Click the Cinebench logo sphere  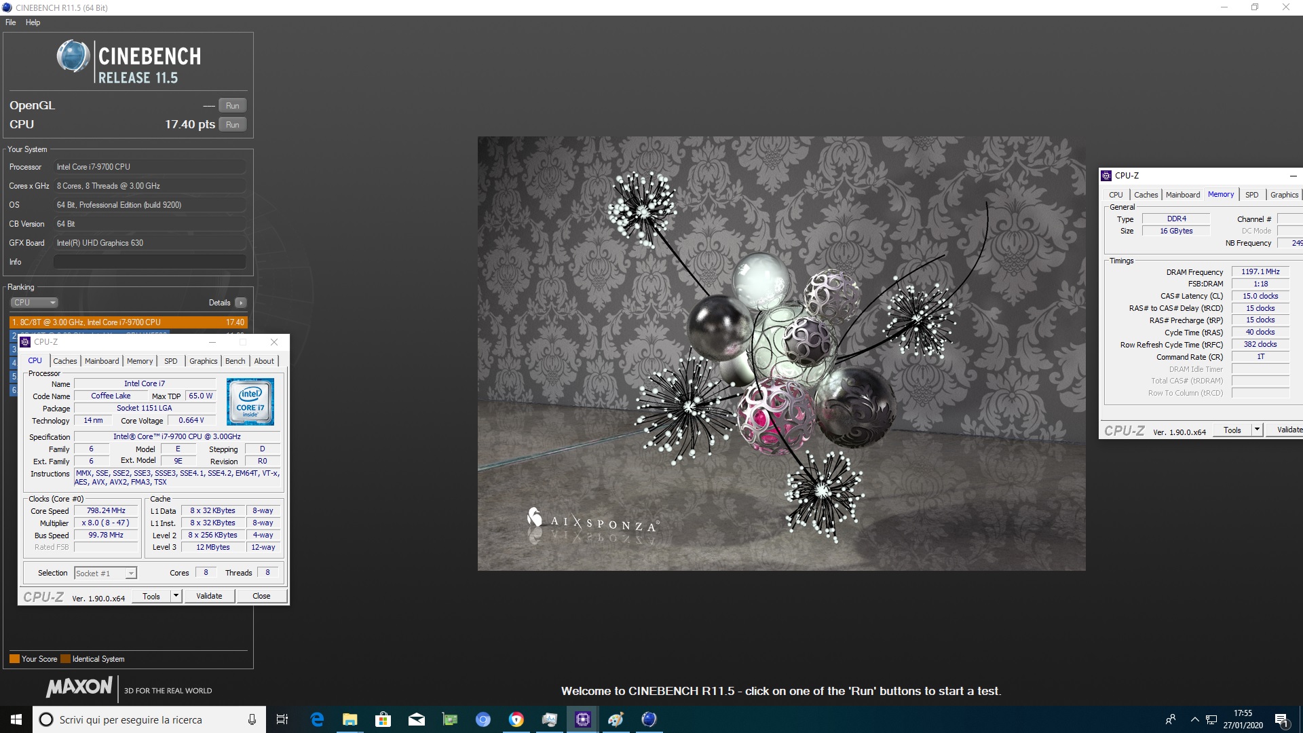click(73, 56)
